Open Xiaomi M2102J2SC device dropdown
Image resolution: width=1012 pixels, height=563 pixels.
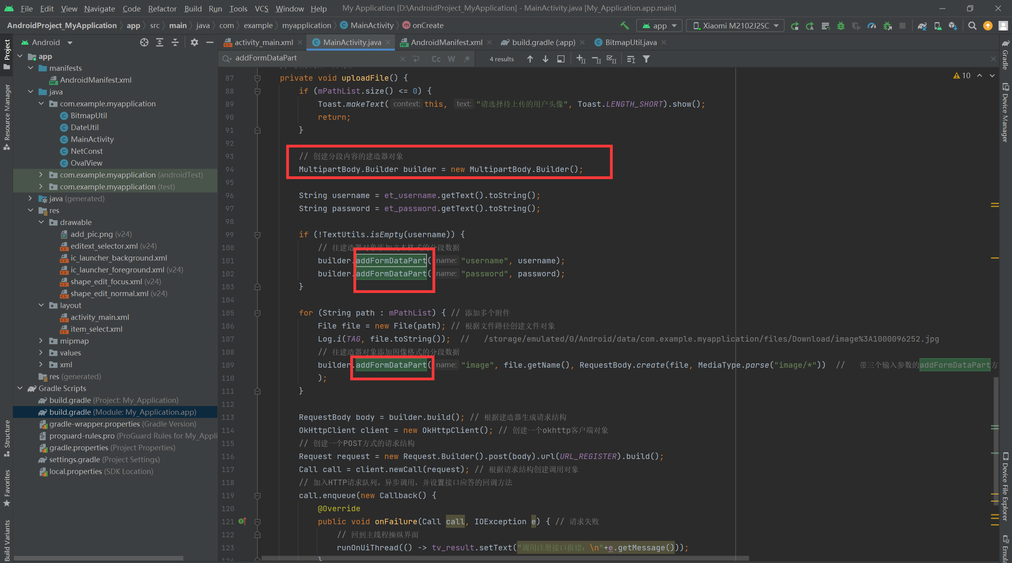735,26
